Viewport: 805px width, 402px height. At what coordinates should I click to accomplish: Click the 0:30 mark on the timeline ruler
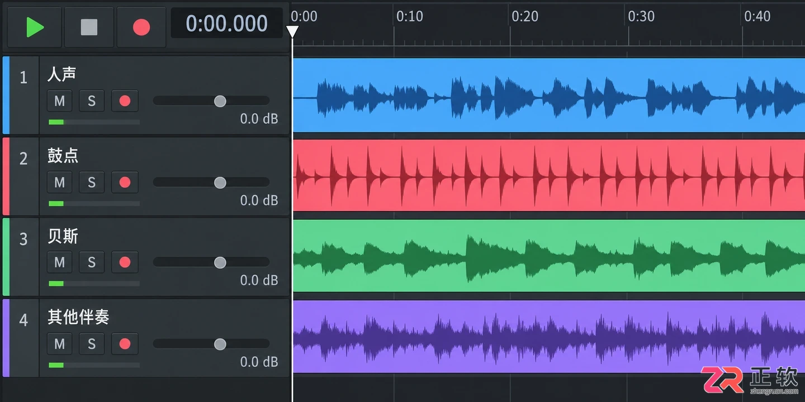click(x=641, y=16)
